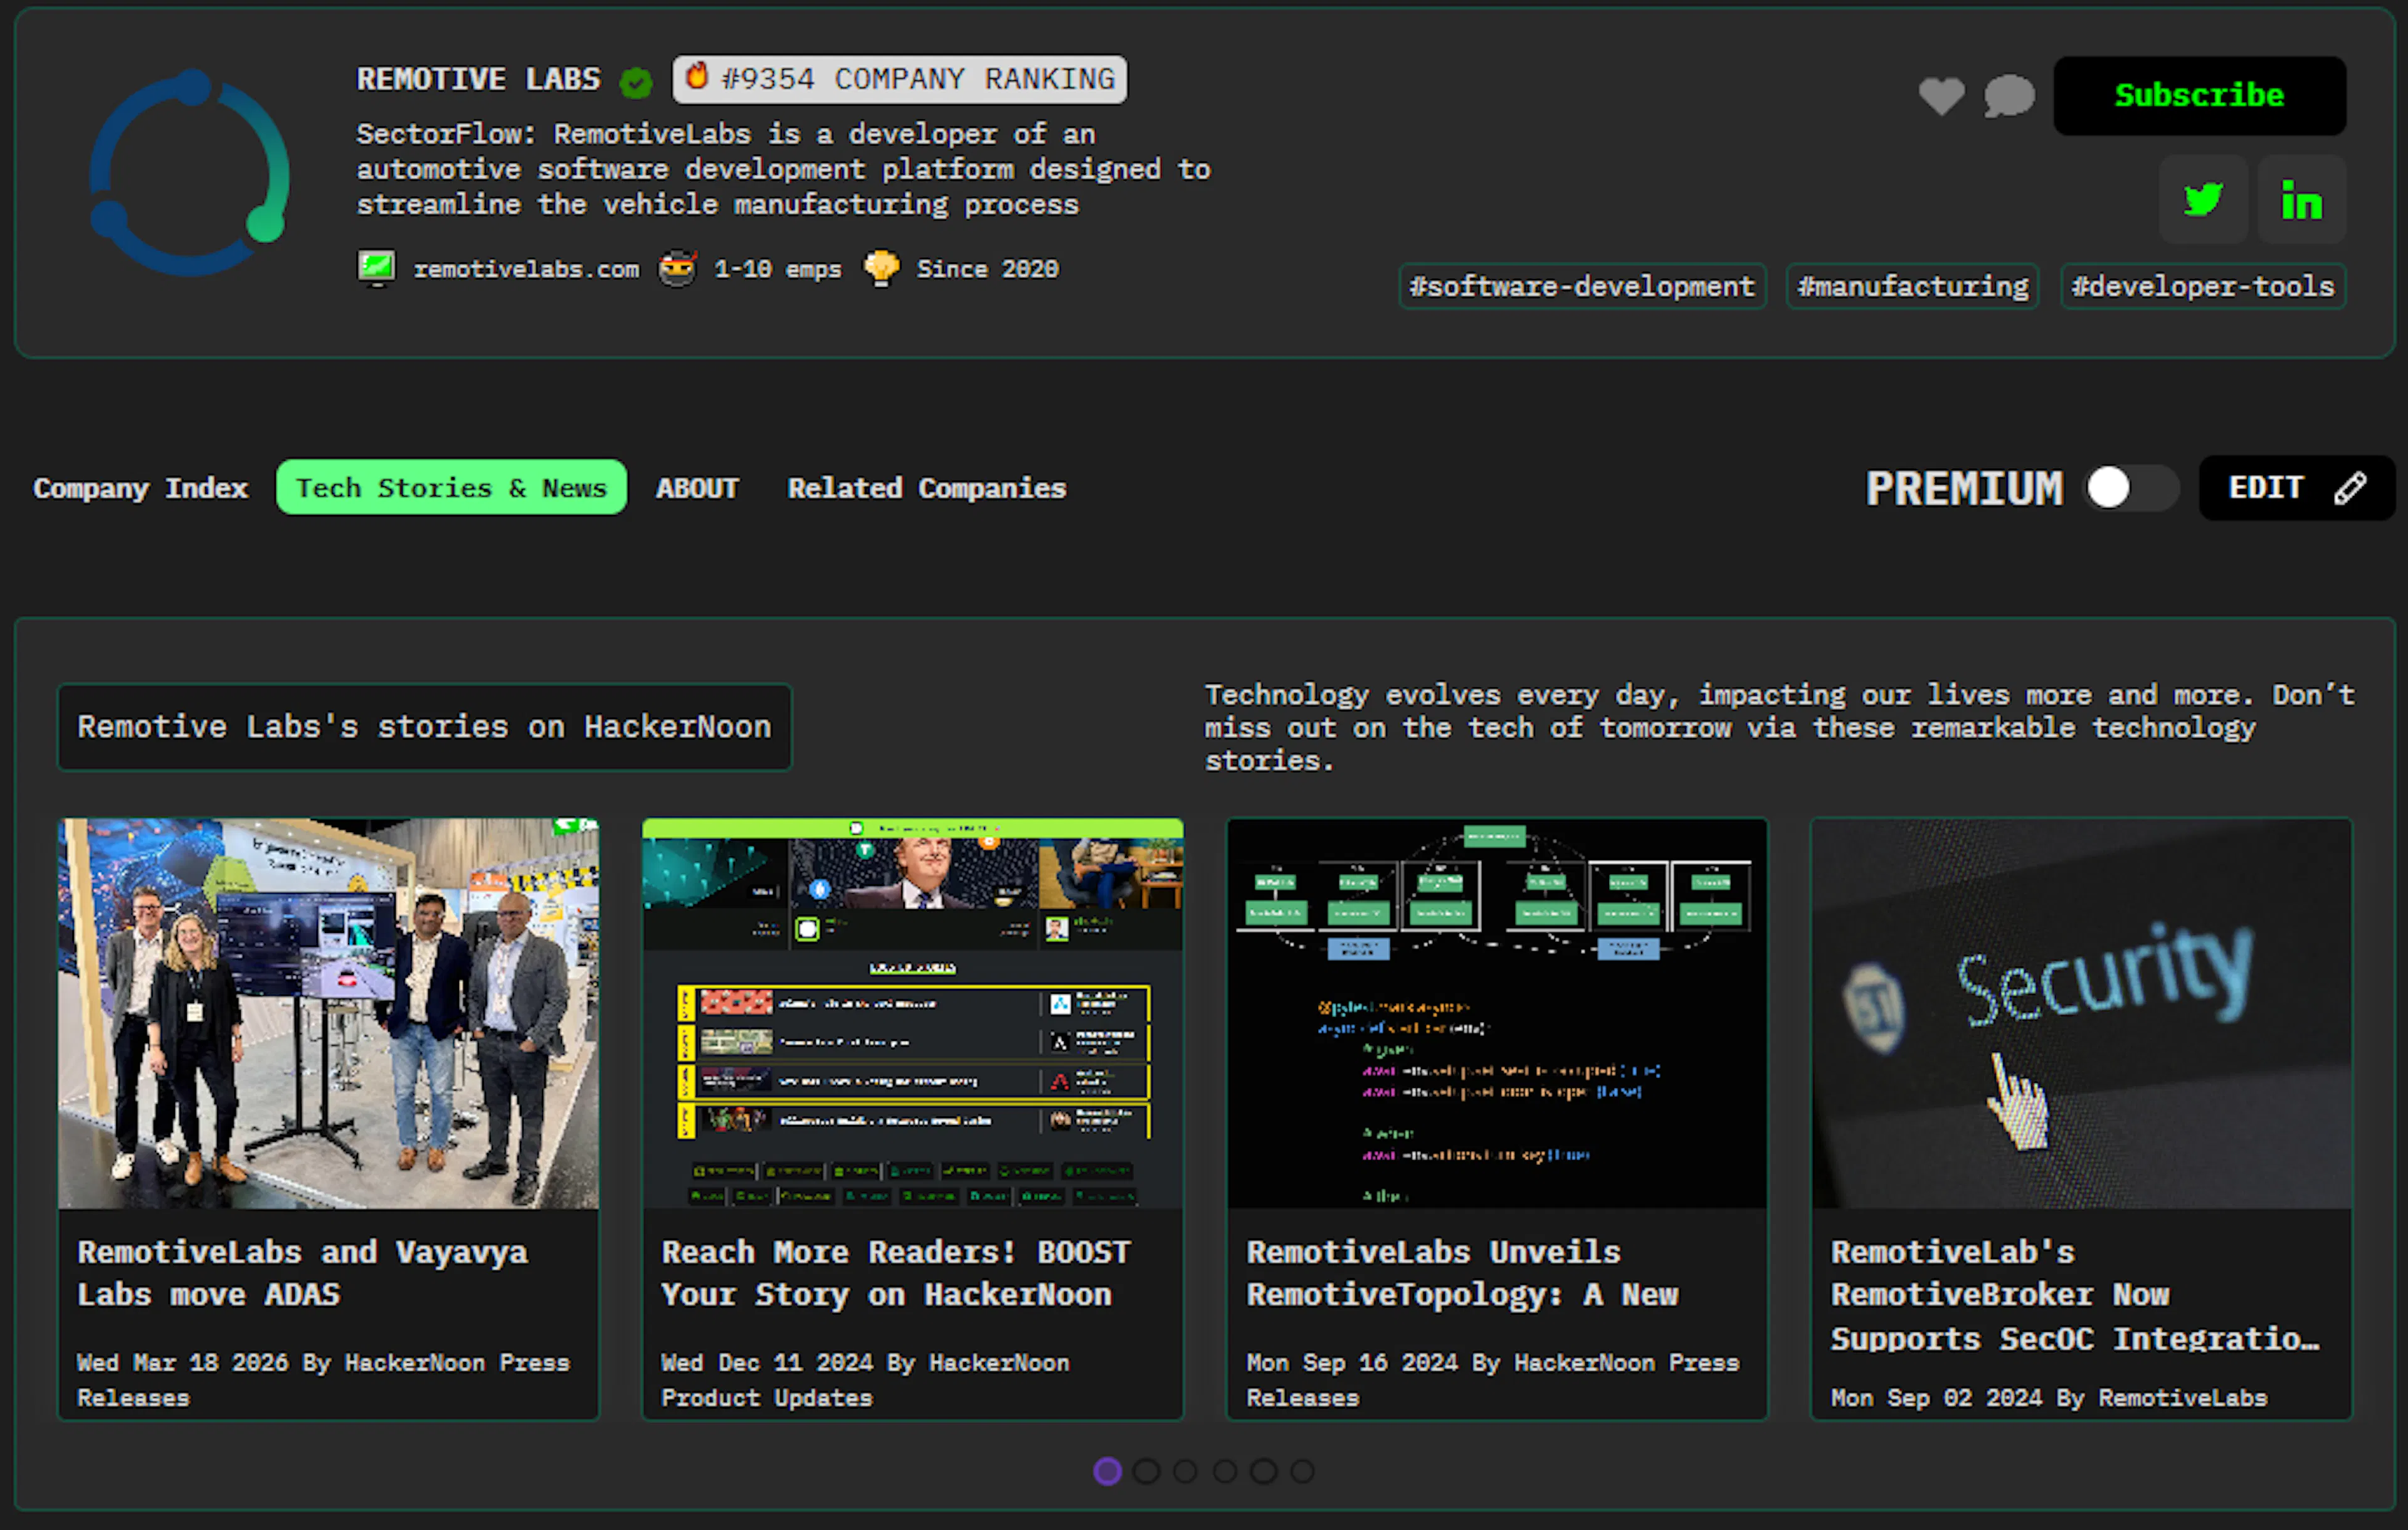Viewport: 2408px width, 1530px height.
Task: Click the Twitter icon
Action: [2203, 200]
